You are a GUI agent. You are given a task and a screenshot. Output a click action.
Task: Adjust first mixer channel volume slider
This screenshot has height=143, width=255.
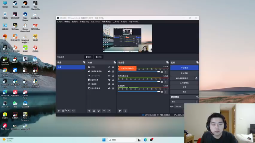139,72
